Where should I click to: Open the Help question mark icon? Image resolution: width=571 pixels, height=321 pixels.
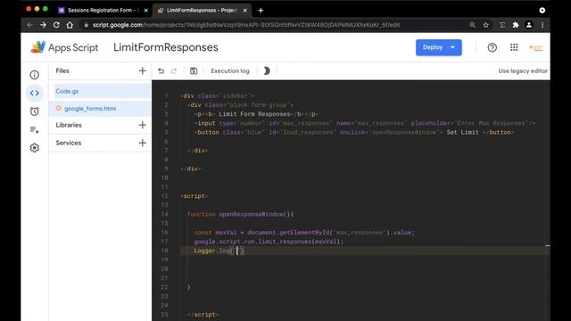click(x=492, y=47)
